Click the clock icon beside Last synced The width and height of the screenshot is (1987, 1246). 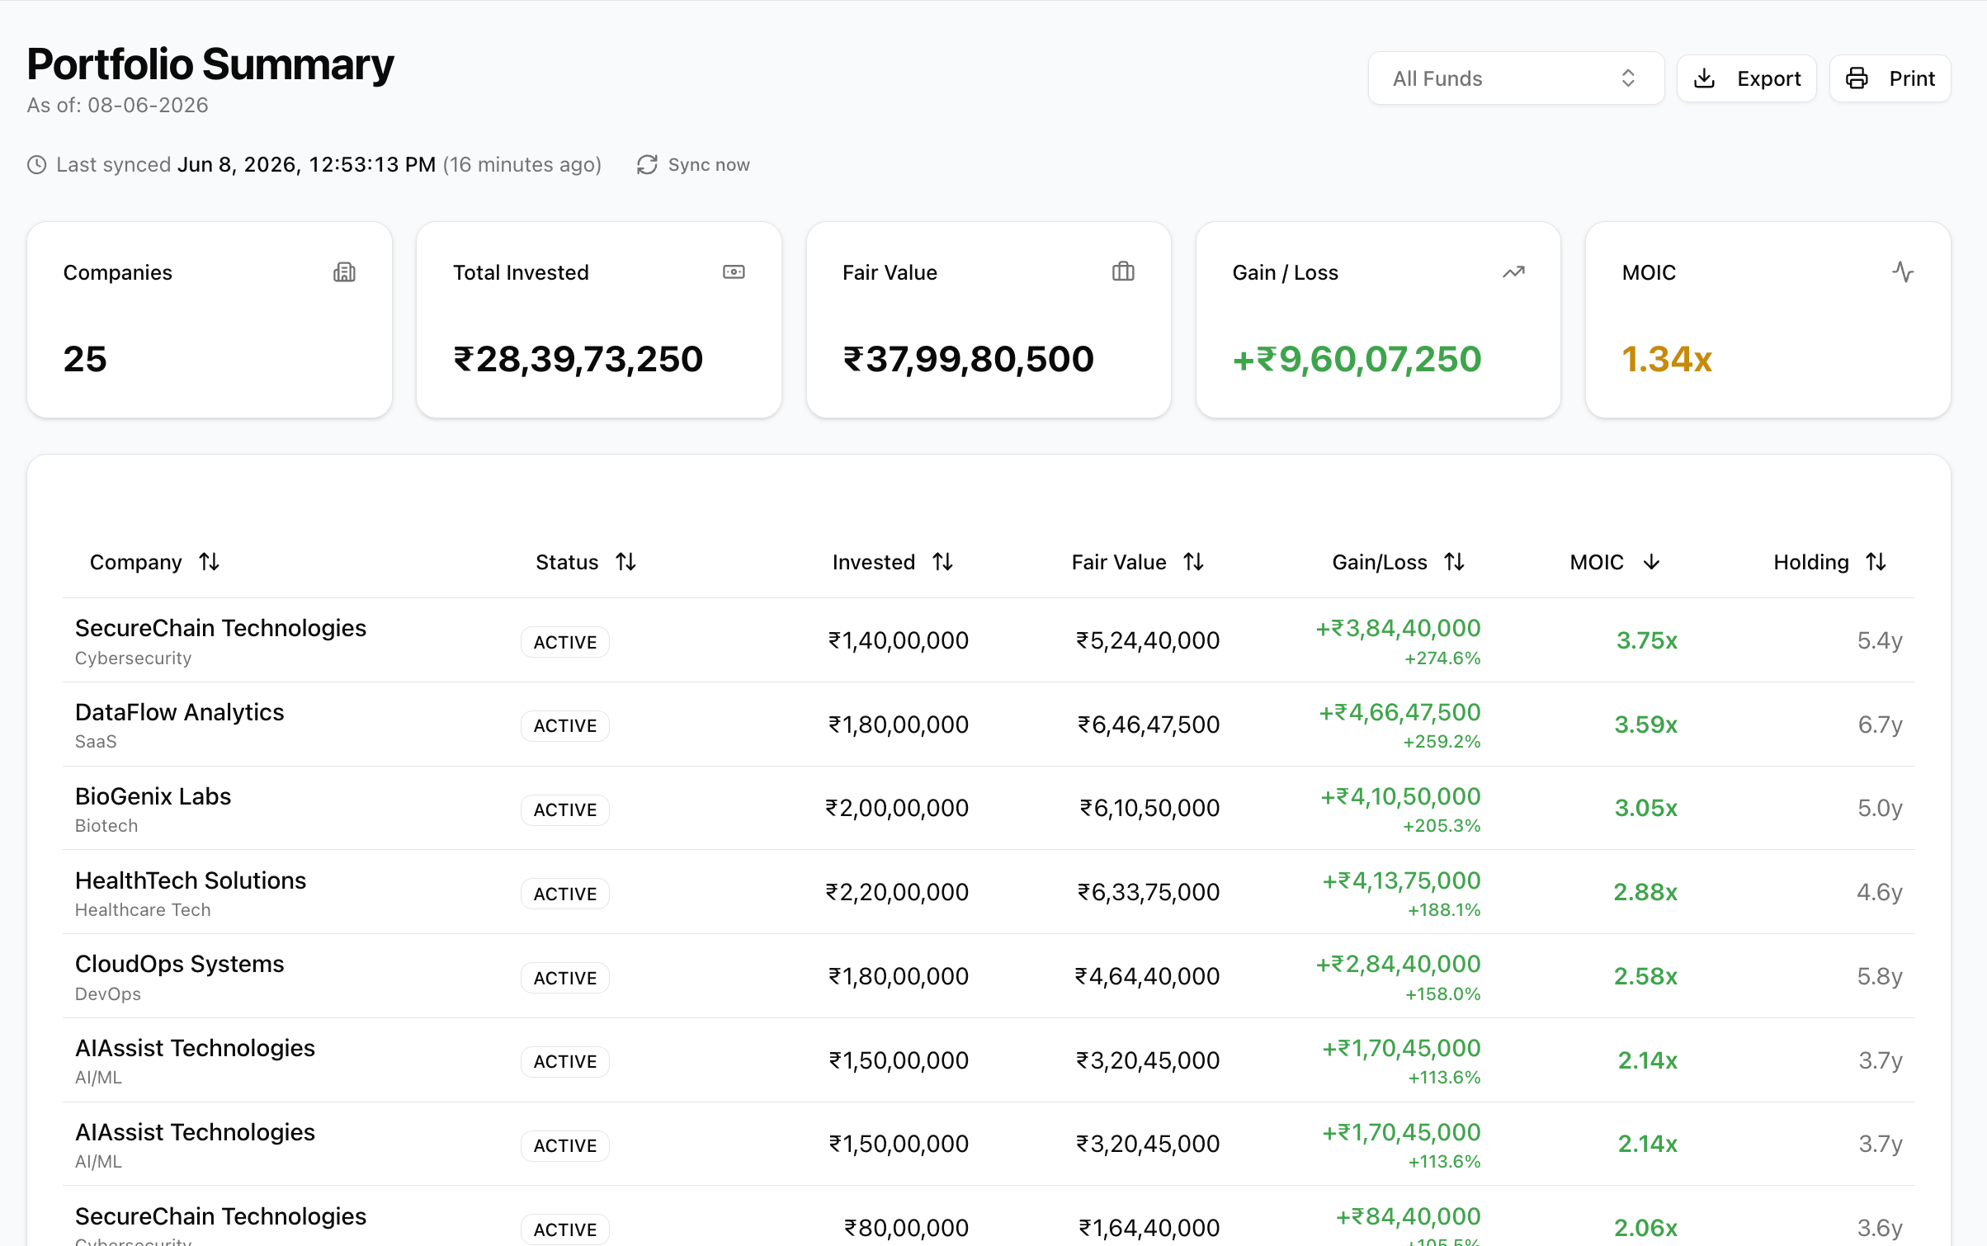[37, 165]
